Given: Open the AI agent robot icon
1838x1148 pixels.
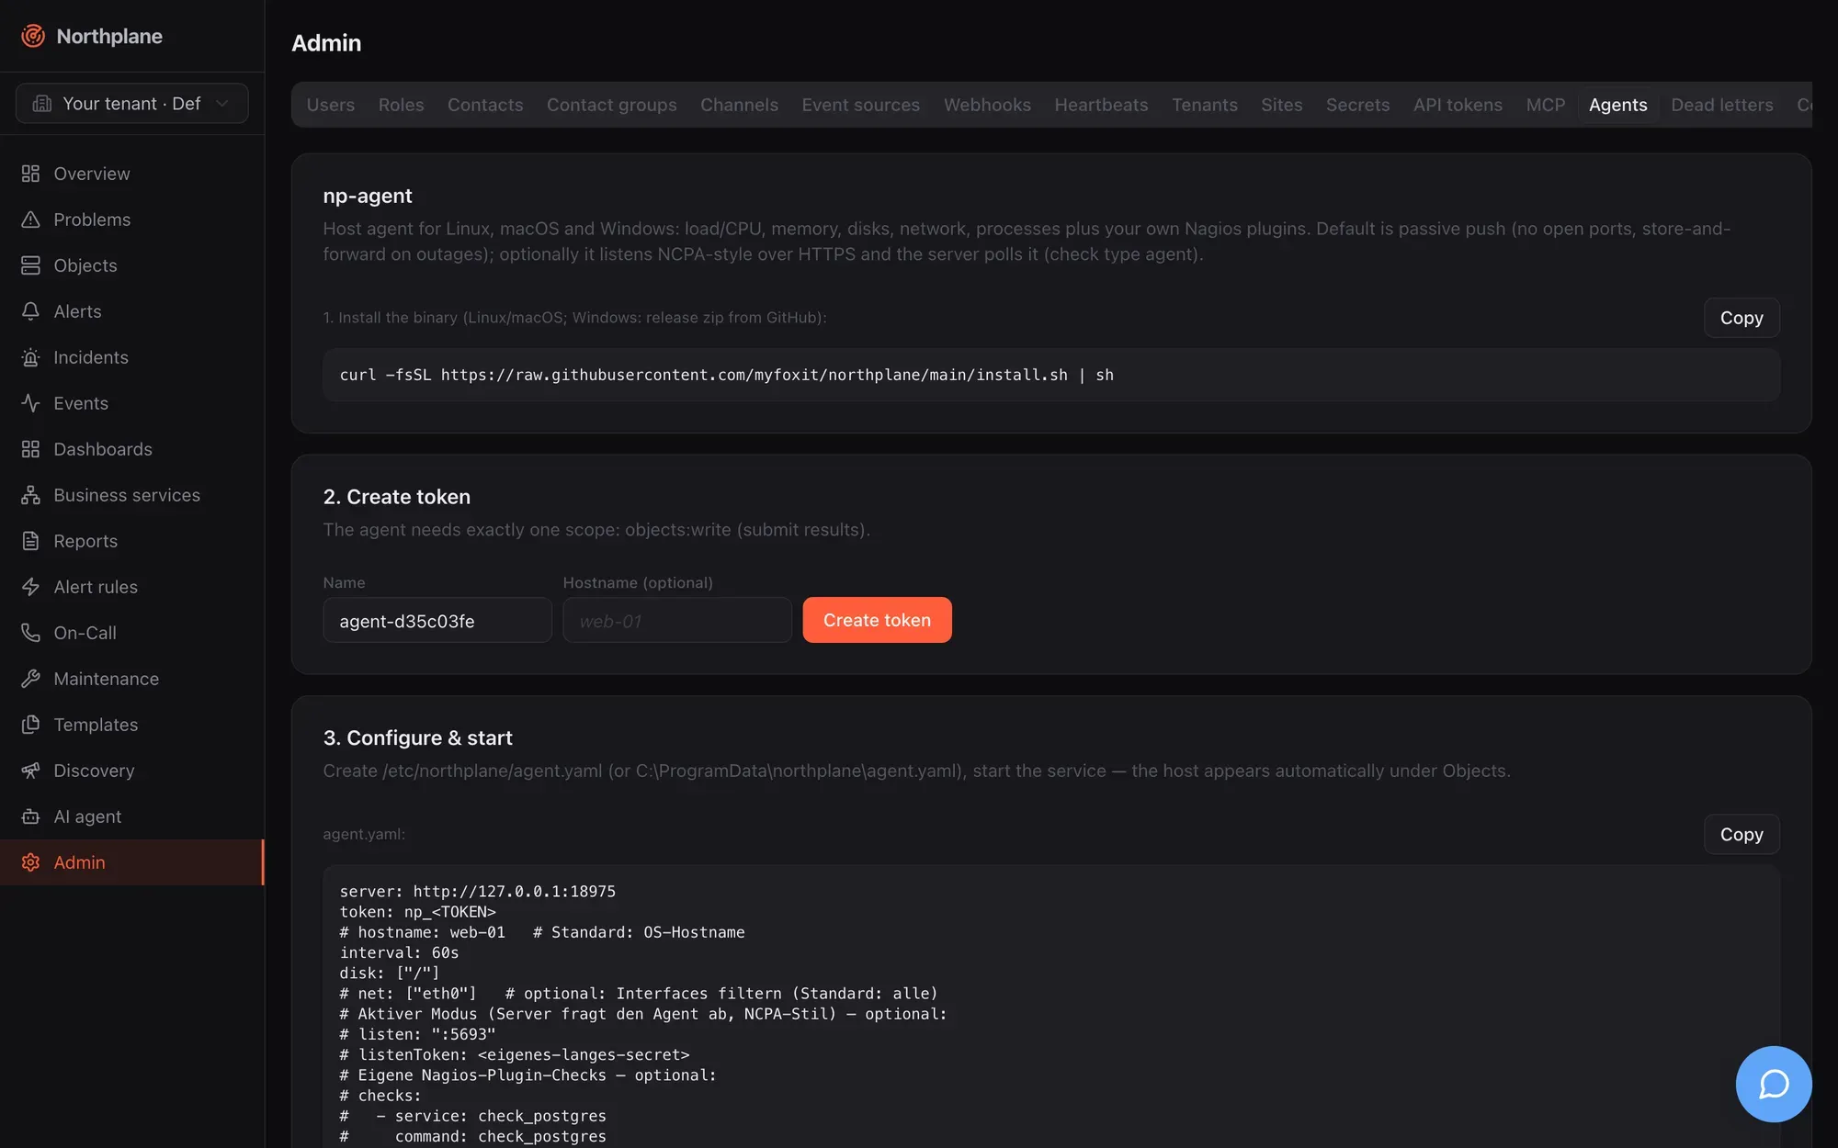Looking at the screenshot, I should point(30,816).
